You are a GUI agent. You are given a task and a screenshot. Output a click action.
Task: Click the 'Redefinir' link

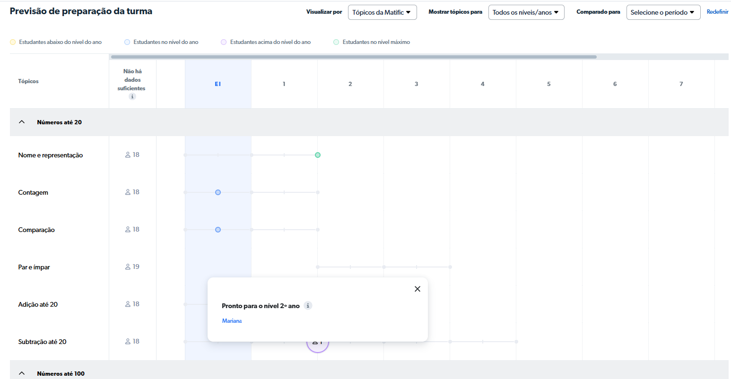[717, 12]
